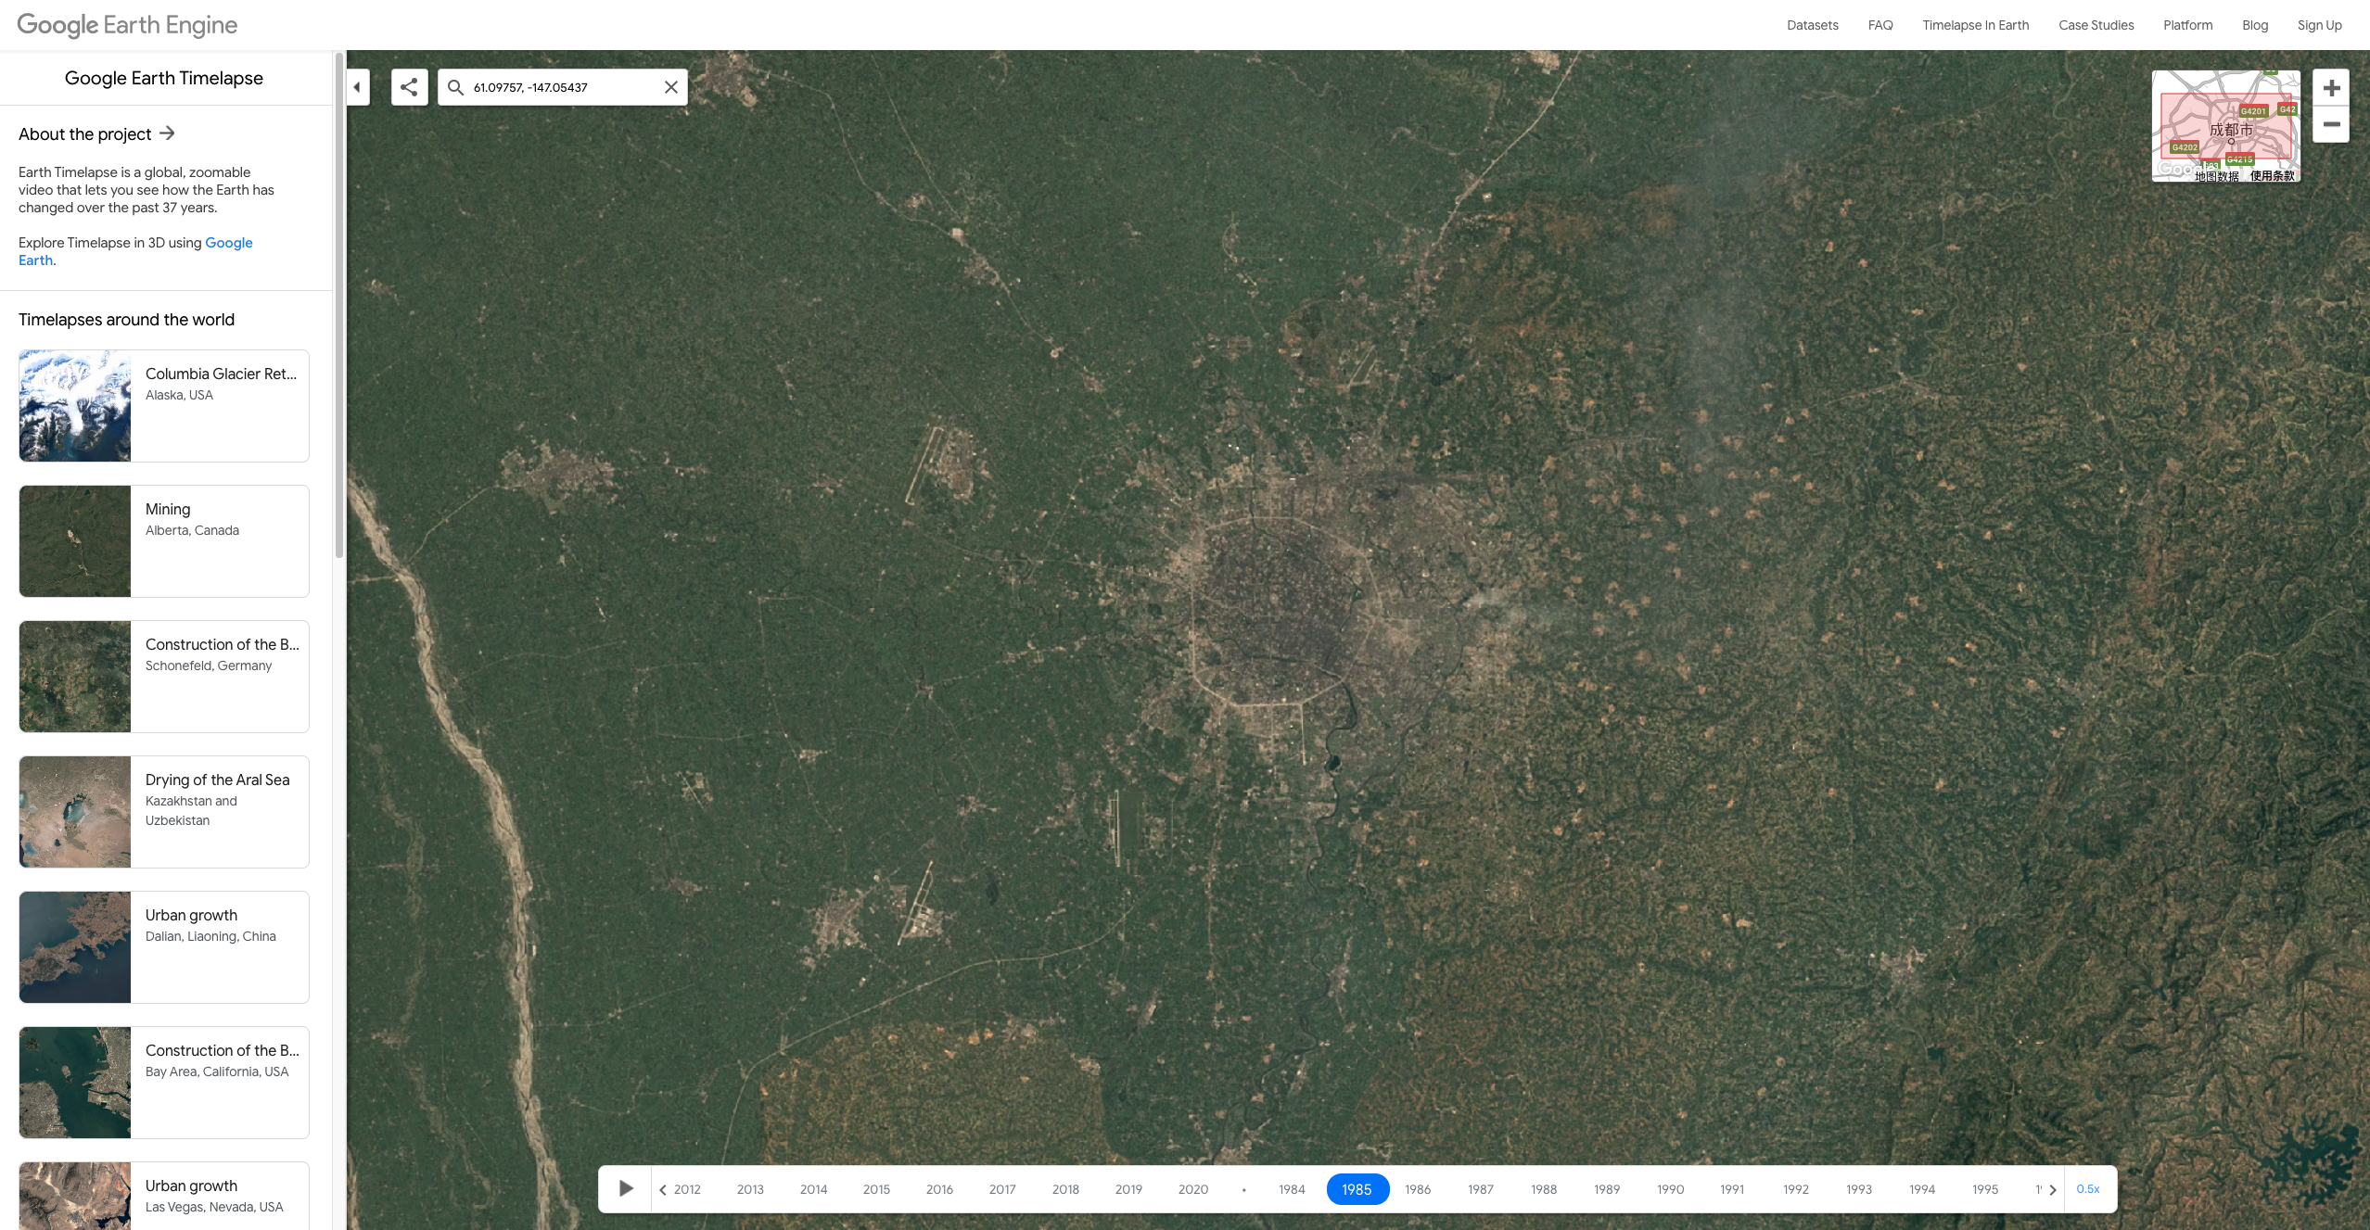Click the share icon button
Screen dimensions: 2370x1230
pyautogui.click(x=409, y=87)
